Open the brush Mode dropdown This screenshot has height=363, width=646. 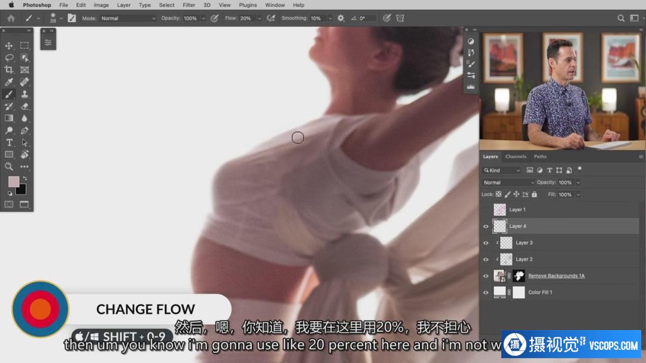128,18
